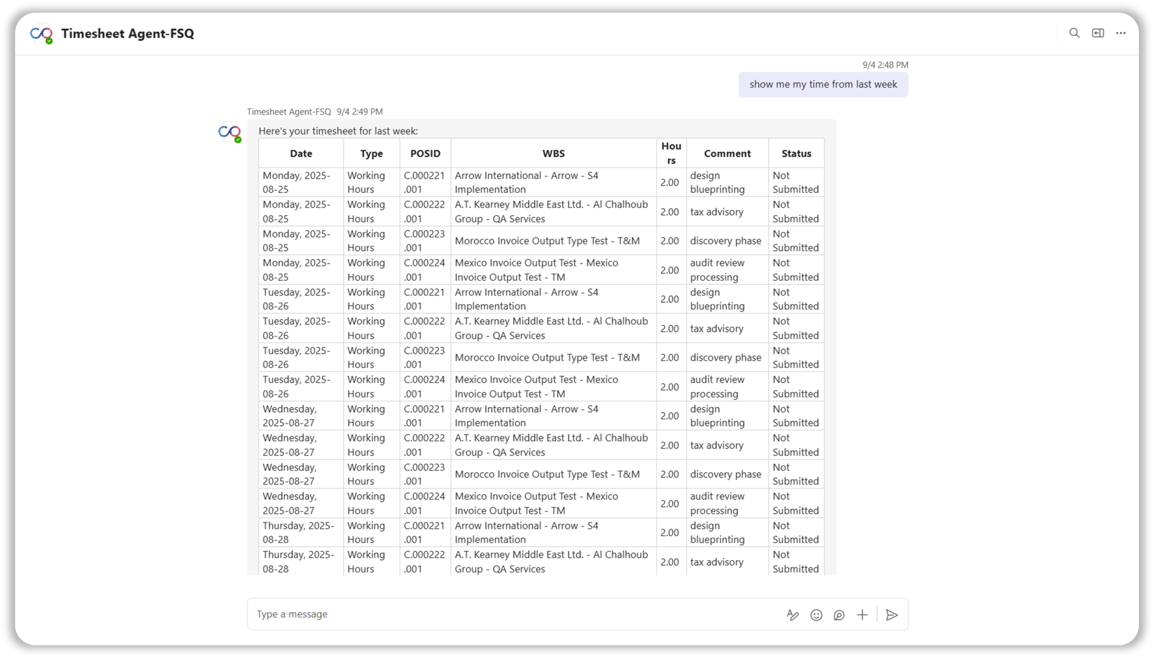Viewport: 1154px width, 658px height.
Task: Open the plus actions and apps menu
Action: coord(862,615)
